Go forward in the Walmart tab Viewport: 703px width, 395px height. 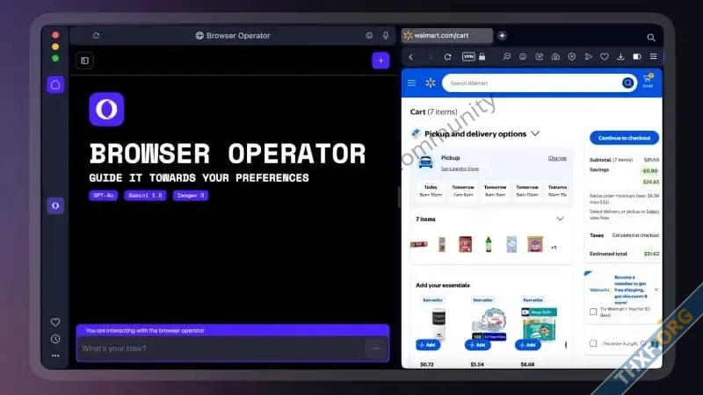pyautogui.click(x=430, y=57)
